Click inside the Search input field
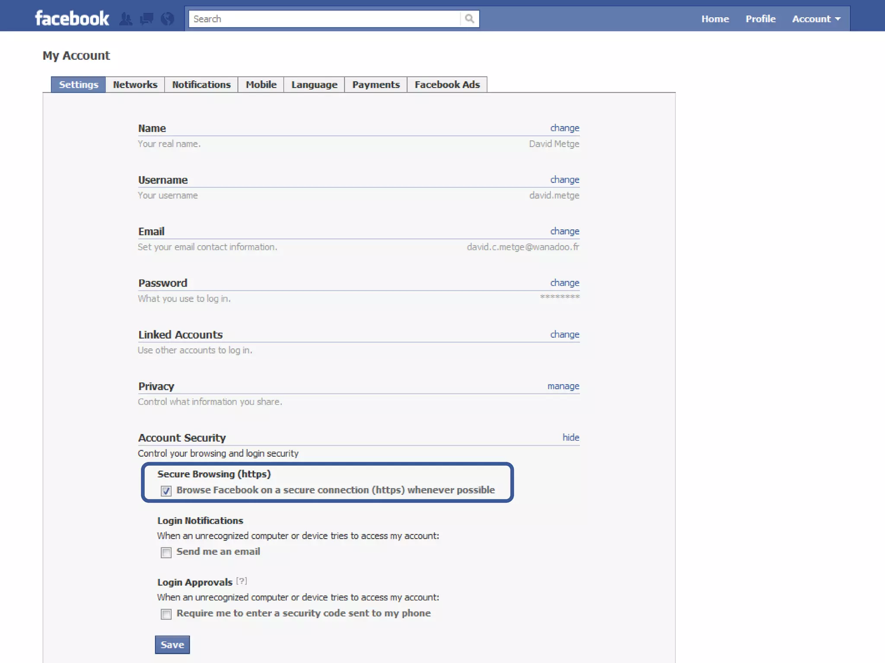The width and height of the screenshot is (885, 663). pyautogui.click(x=325, y=19)
